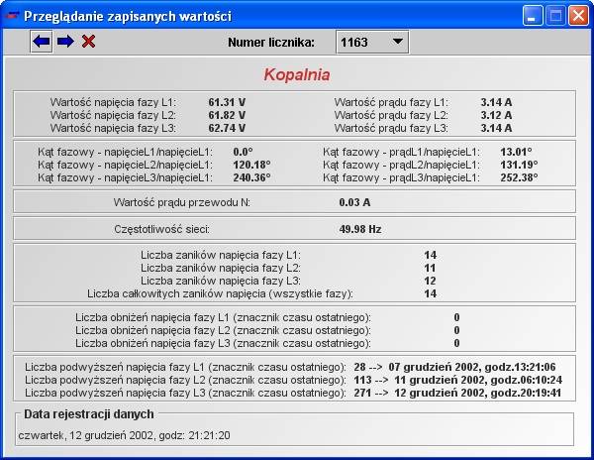Image resolution: width=594 pixels, height=460 pixels.
Task: Click the neutral current value 0.03 A
Action: coord(354,202)
